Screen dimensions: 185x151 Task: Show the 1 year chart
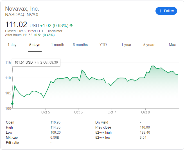tap(126, 45)
